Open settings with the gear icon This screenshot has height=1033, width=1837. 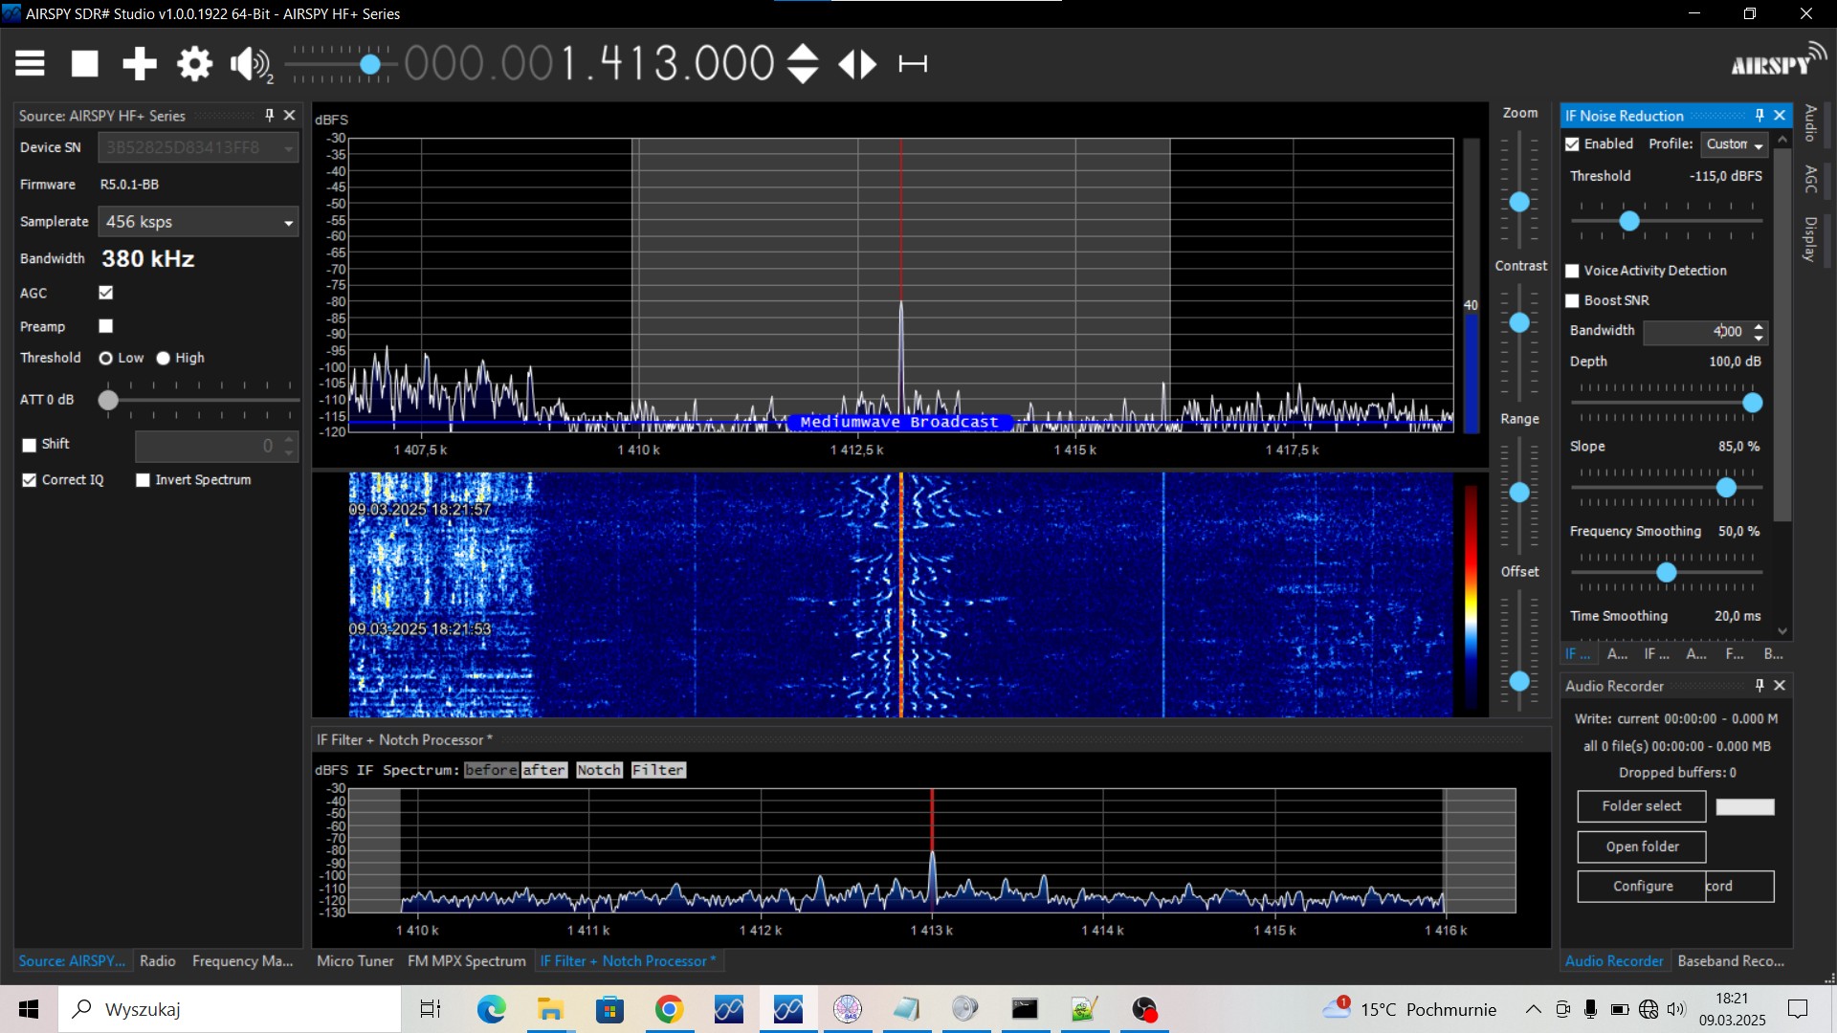pos(194,64)
